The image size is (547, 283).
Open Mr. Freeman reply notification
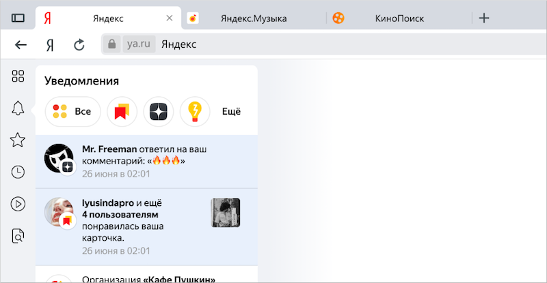pyautogui.click(x=146, y=162)
